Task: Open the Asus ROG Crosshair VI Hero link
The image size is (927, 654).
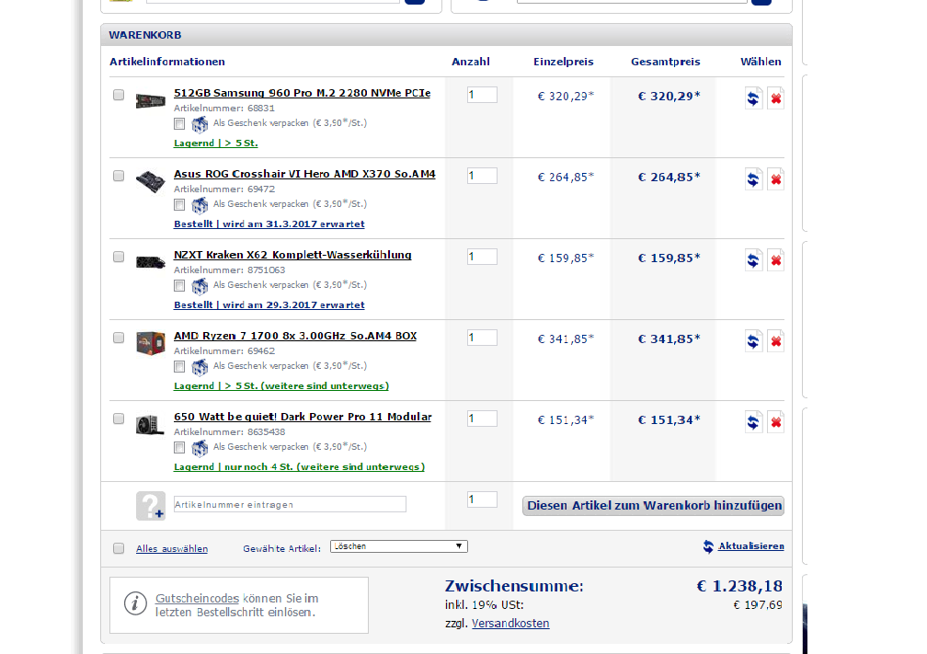Action: pyautogui.click(x=304, y=174)
